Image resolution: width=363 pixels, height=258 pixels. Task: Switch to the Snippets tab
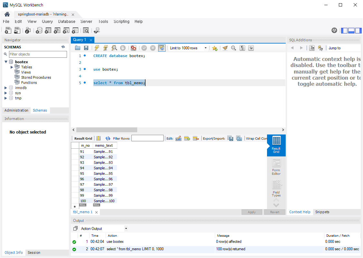[x=322, y=212]
